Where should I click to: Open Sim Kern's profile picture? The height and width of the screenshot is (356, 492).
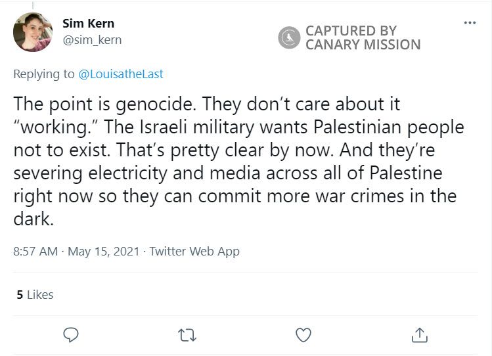point(32,32)
